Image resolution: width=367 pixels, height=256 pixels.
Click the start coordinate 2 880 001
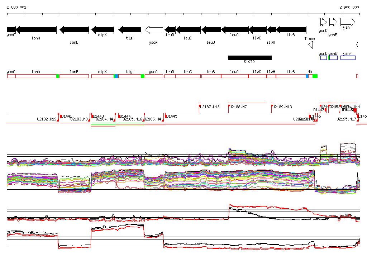point(16,7)
